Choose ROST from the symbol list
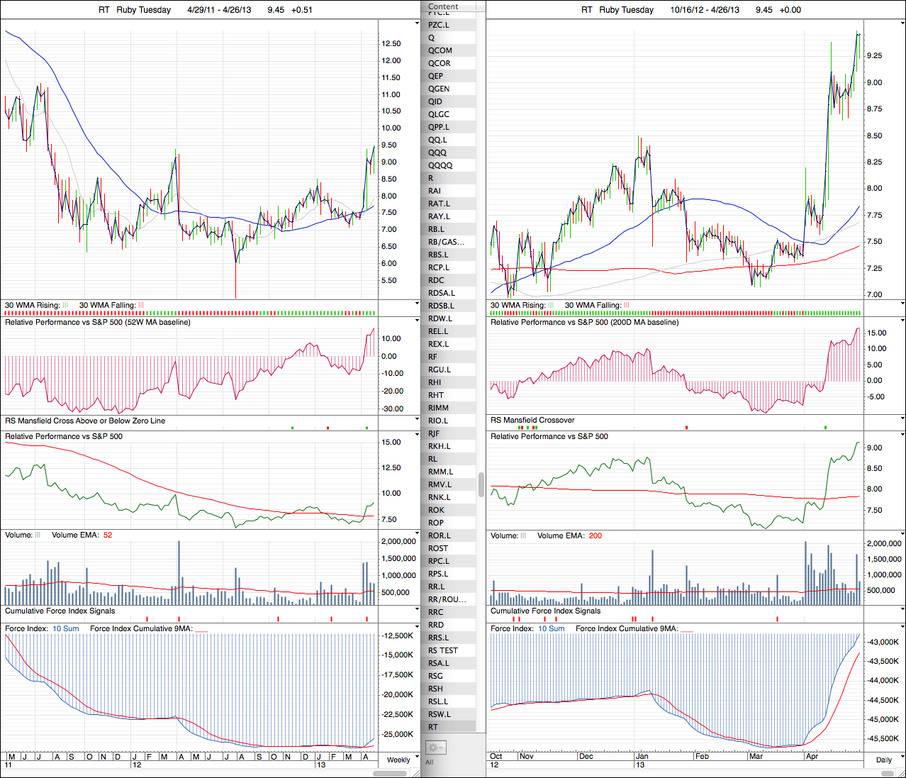 point(438,548)
